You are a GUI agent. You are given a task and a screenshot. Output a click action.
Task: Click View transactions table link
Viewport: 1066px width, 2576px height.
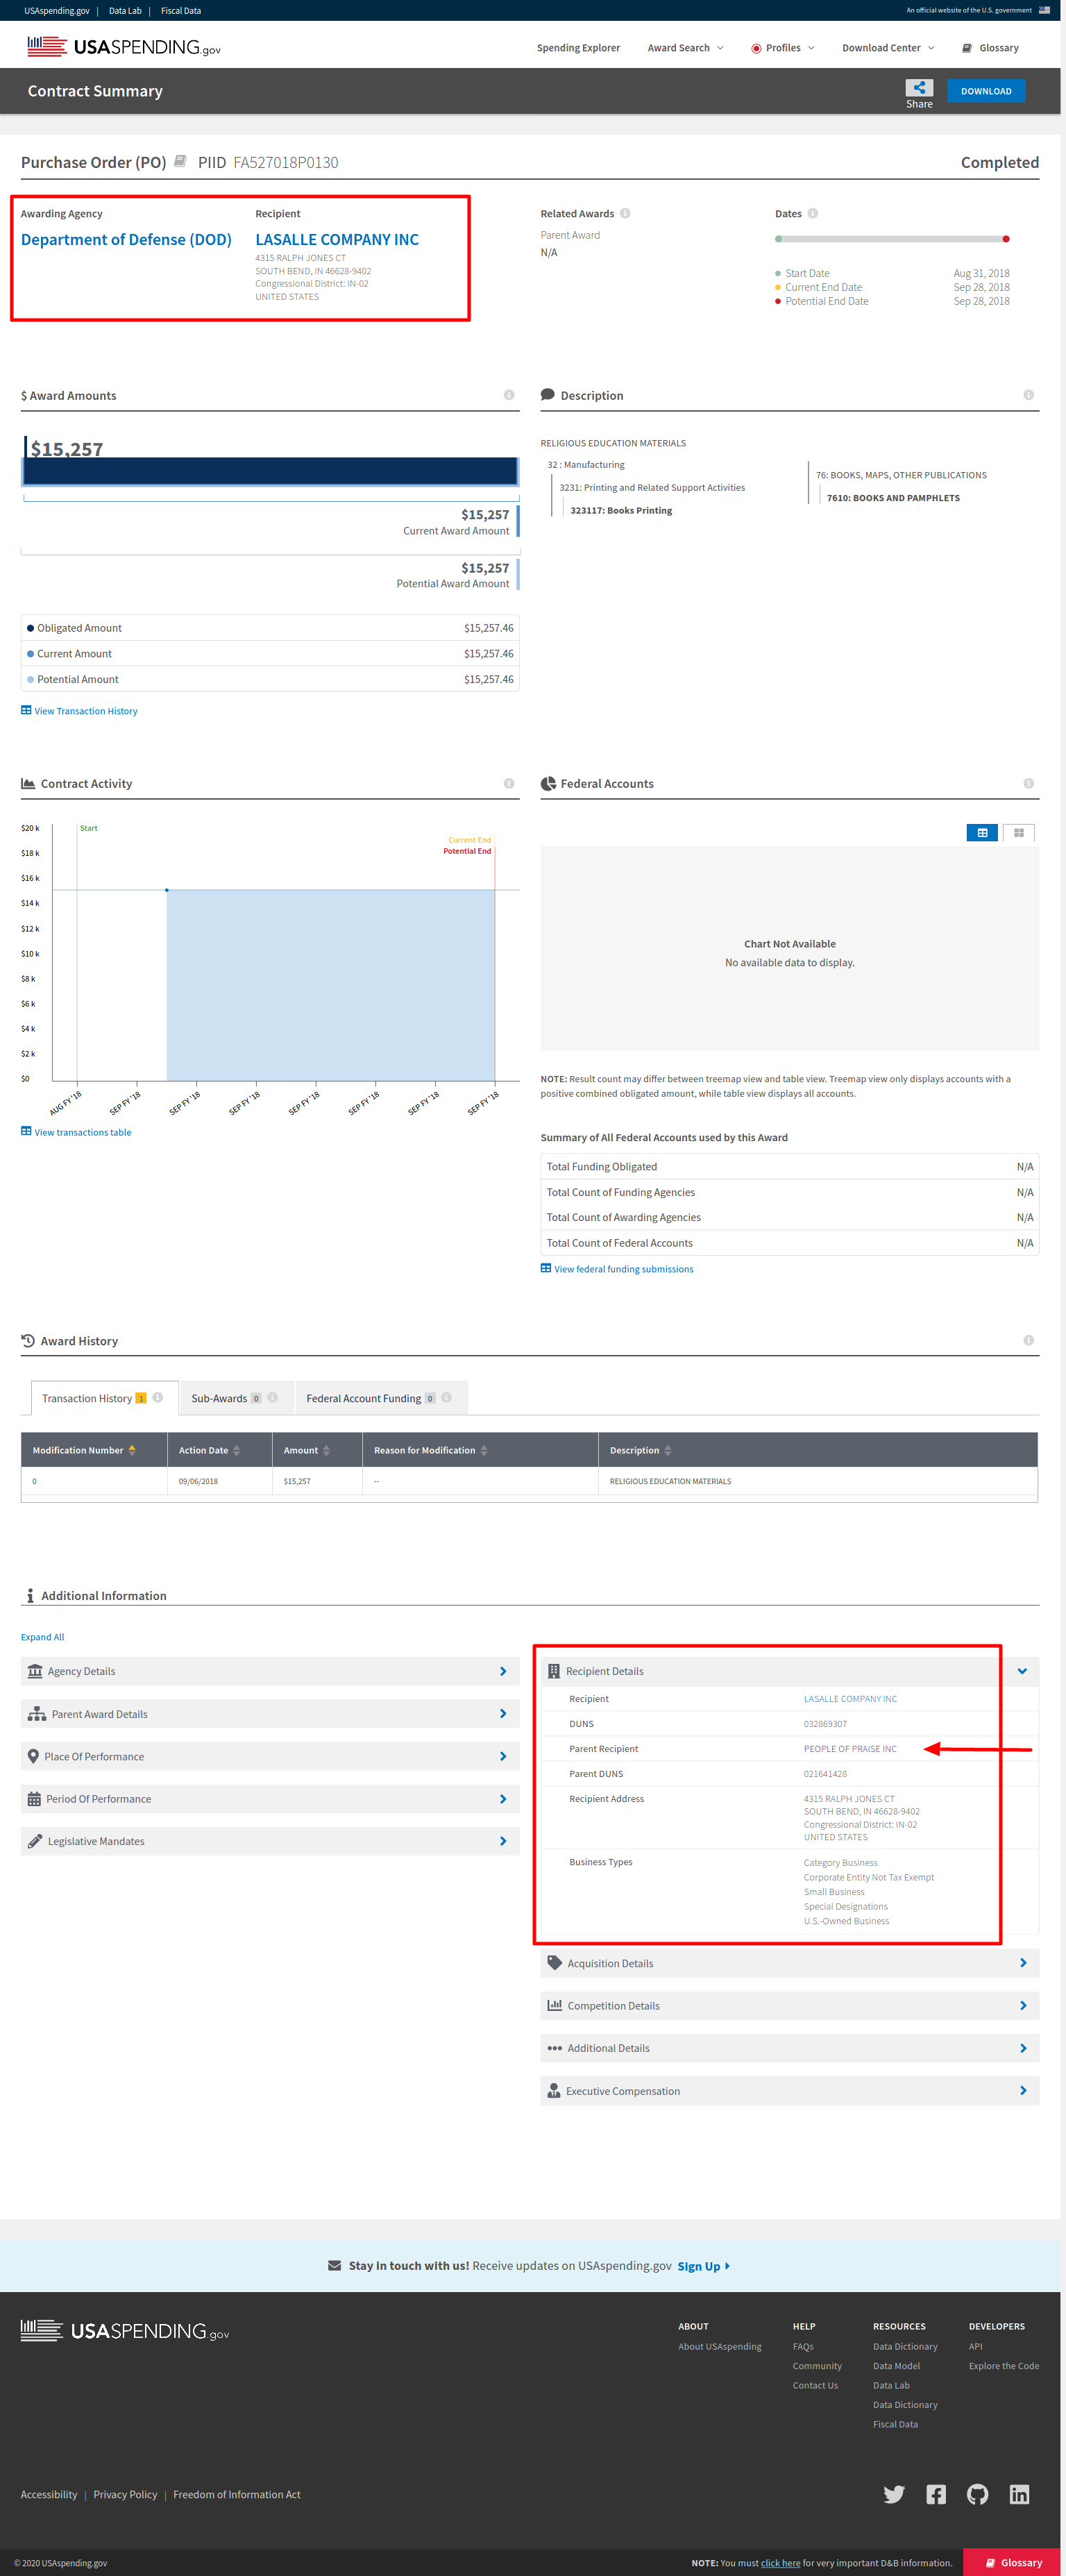(x=76, y=1132)
